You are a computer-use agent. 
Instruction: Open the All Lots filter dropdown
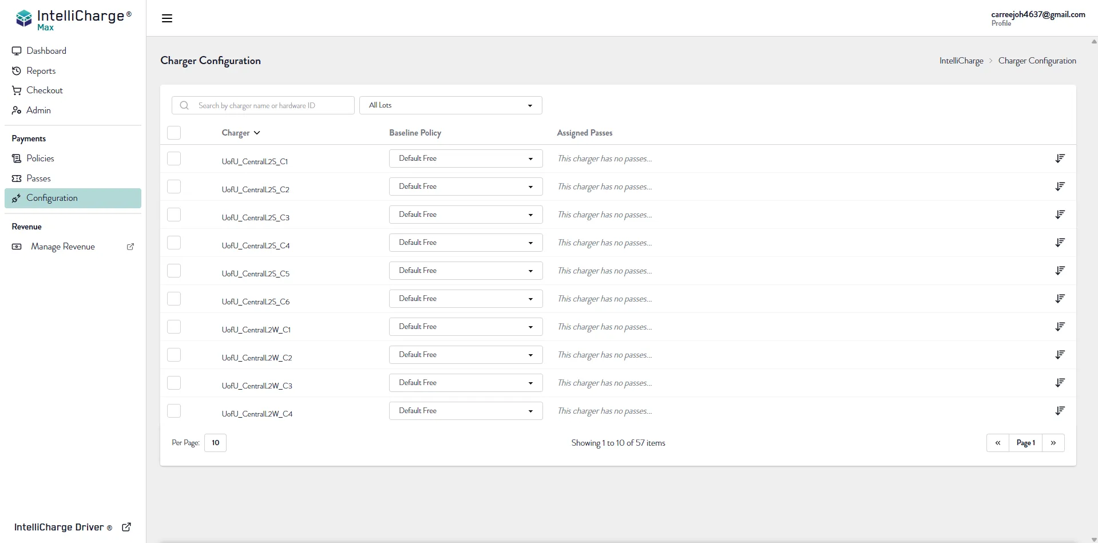click(x=450, y=105)
